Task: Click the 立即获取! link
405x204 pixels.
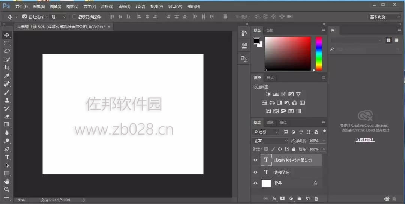Action: pos(365,140)
